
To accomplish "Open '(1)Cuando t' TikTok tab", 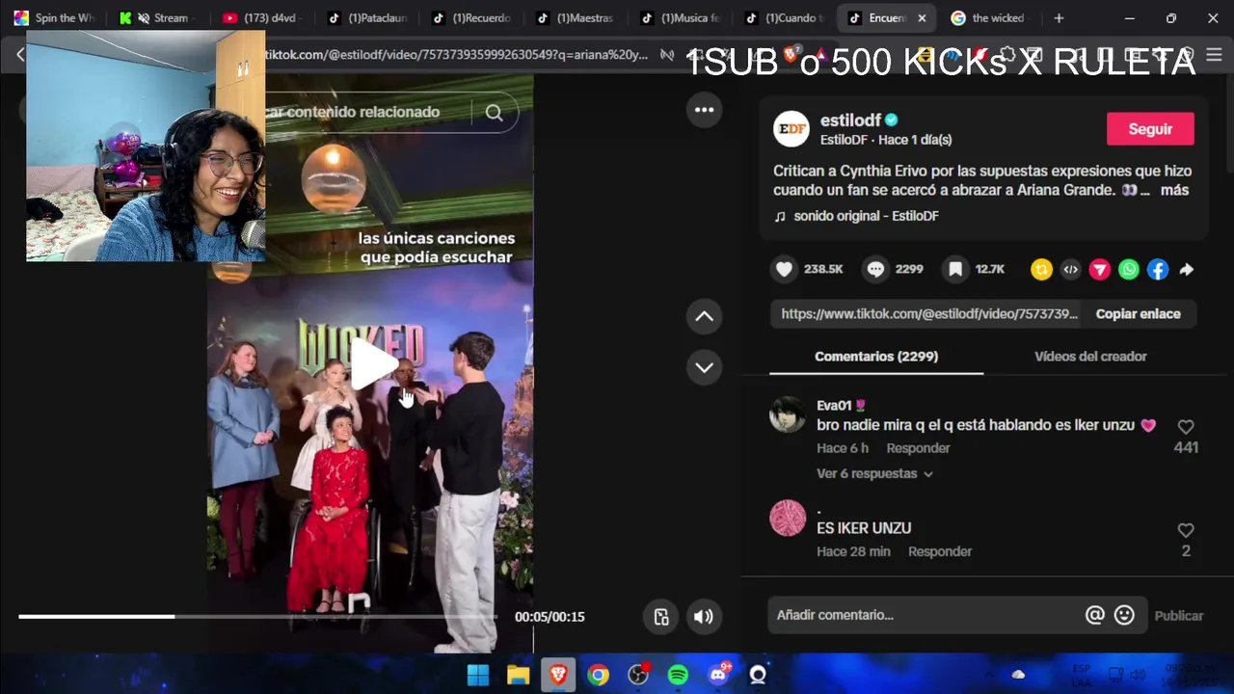I will 783,17.
